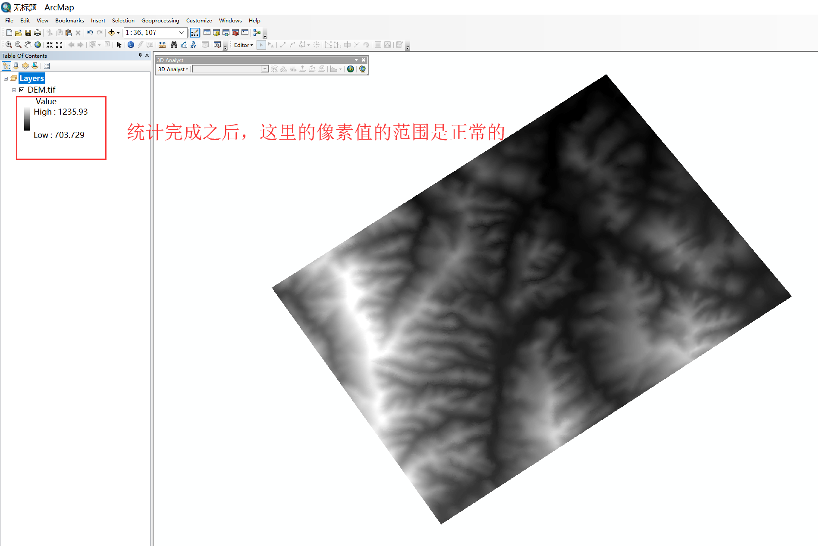Screen dimensions: 818x546
Task: Toggle the Edit Tool in Editor toolbar
Action: point(261,45)
